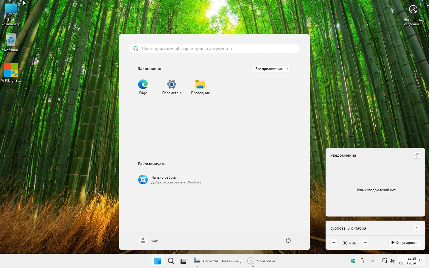
Task: Open Edge from pinned apps
Action: 143,87
